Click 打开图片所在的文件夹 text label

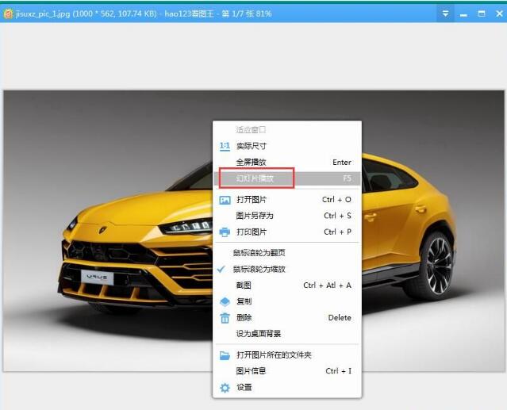coord(274,355)
